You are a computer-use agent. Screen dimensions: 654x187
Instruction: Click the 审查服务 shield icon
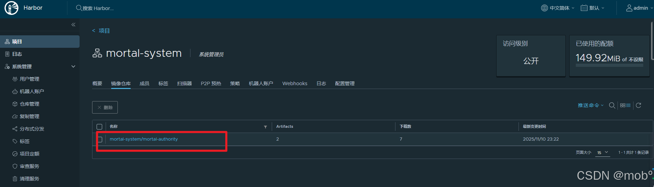coord(15,166)
